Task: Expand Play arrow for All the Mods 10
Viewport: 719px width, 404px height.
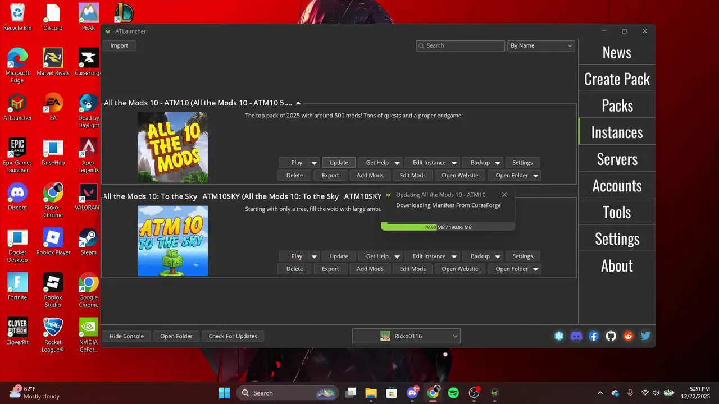Action: point(315,163)
